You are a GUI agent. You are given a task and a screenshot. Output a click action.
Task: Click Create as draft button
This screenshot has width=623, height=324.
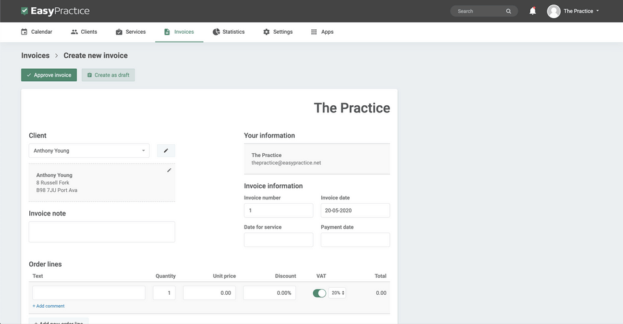coord(108,75)
